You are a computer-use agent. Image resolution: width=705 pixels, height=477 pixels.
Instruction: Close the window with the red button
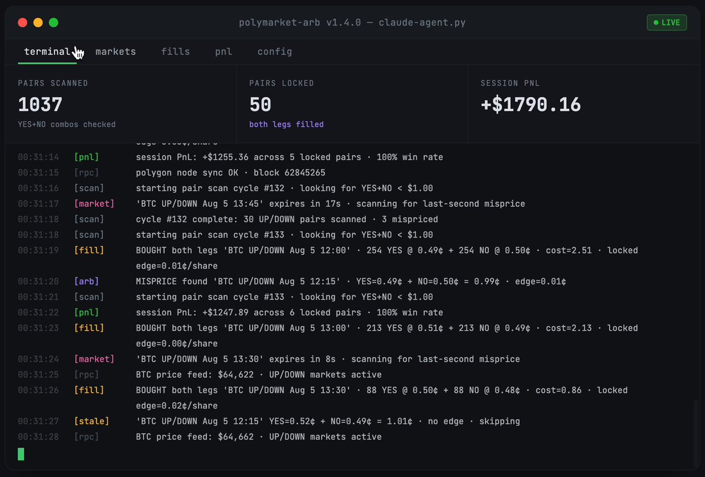coord(22,22)
